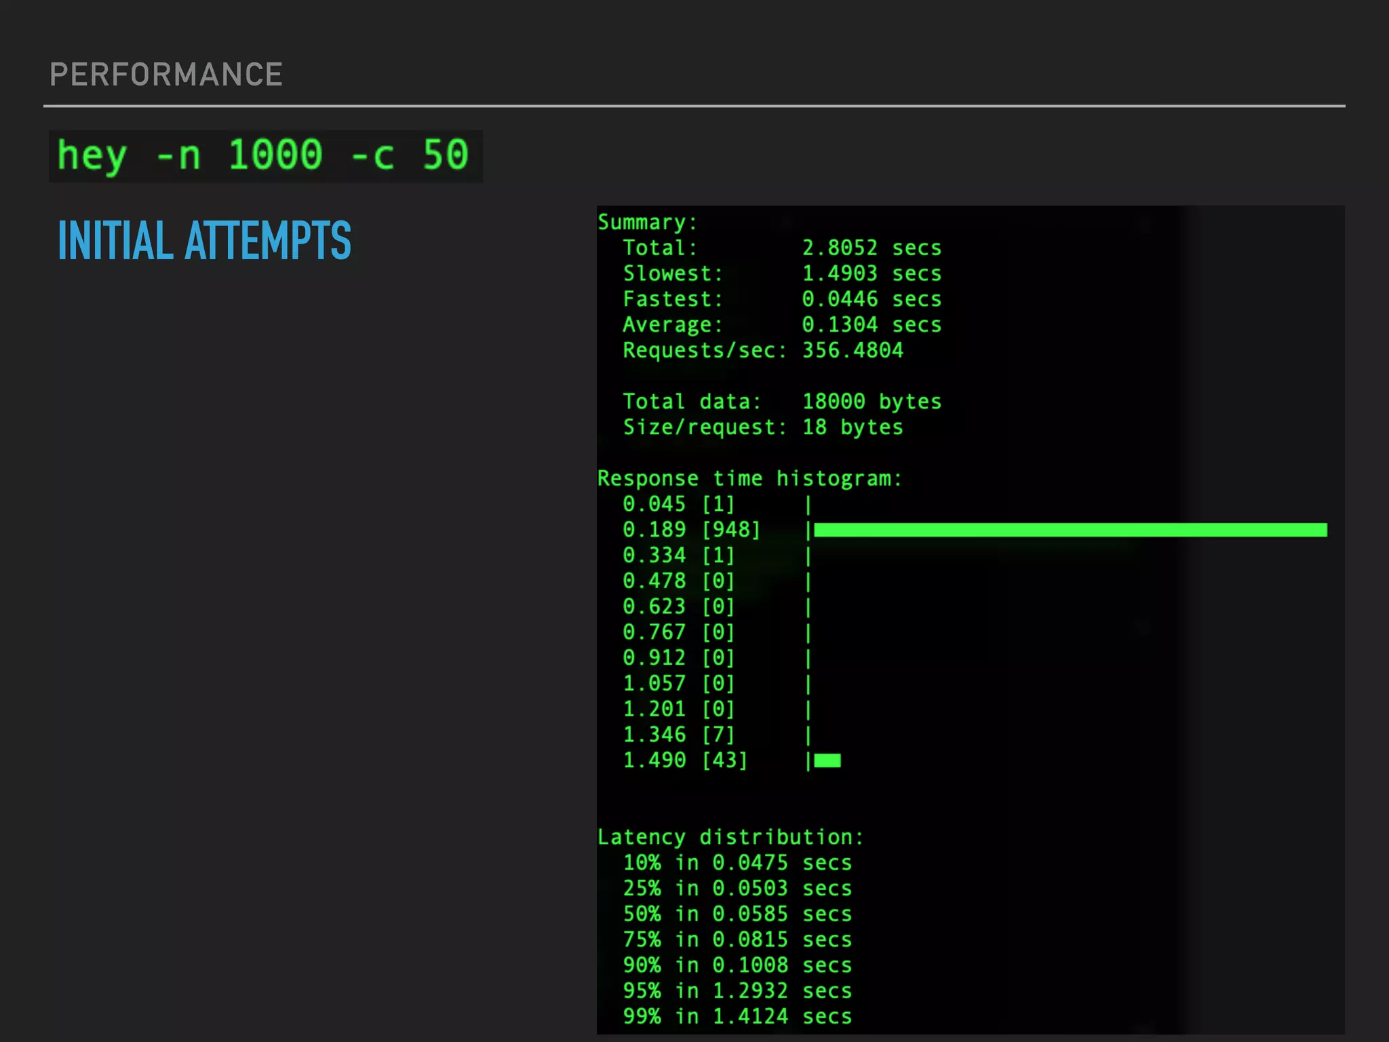Select the 'Total: 2.8052 secs' line
The image size is (1389, 1042).
pyautogui.click(x=782, y=248)
